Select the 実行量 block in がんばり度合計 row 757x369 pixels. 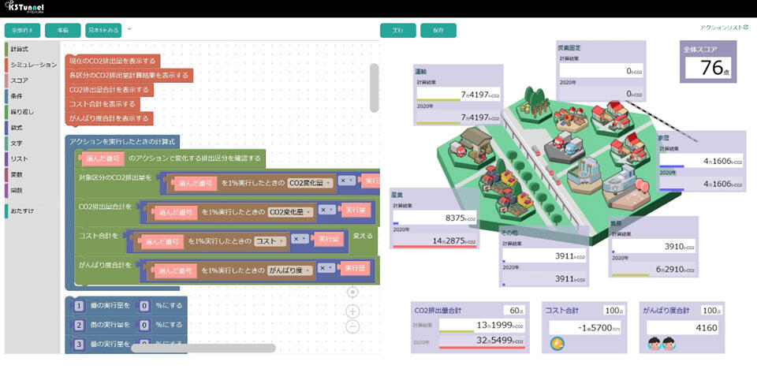pyautogui.click(x=356, y=269)
